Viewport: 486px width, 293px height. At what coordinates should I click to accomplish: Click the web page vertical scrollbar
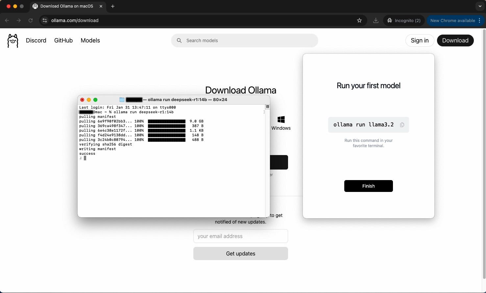(484, 154)
